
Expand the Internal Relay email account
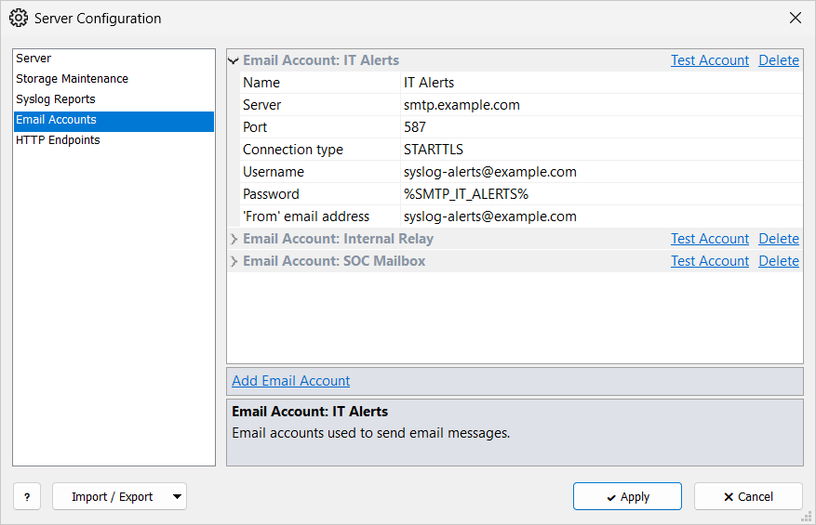coord(234,239)
